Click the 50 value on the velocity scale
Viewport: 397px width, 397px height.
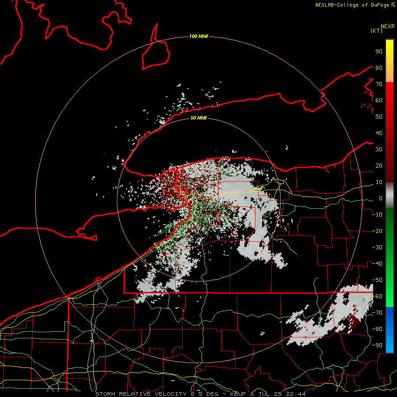(x=379, y=117)
